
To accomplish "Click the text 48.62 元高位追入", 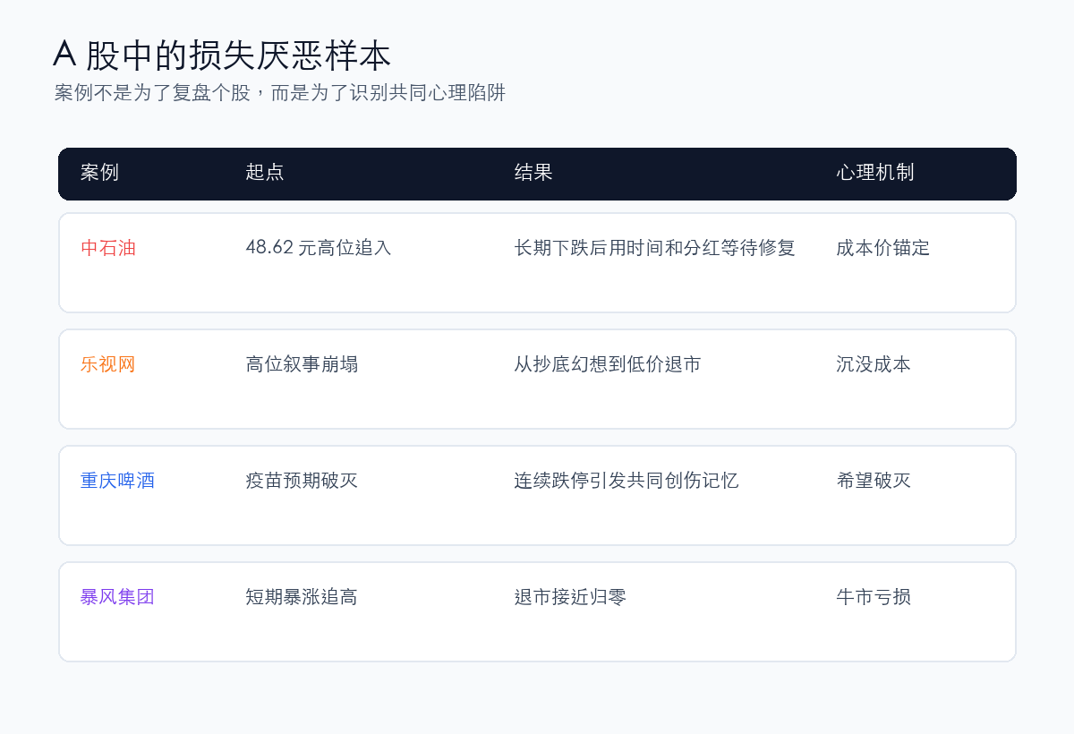I will pyautogui.click(x=319, y=248).
